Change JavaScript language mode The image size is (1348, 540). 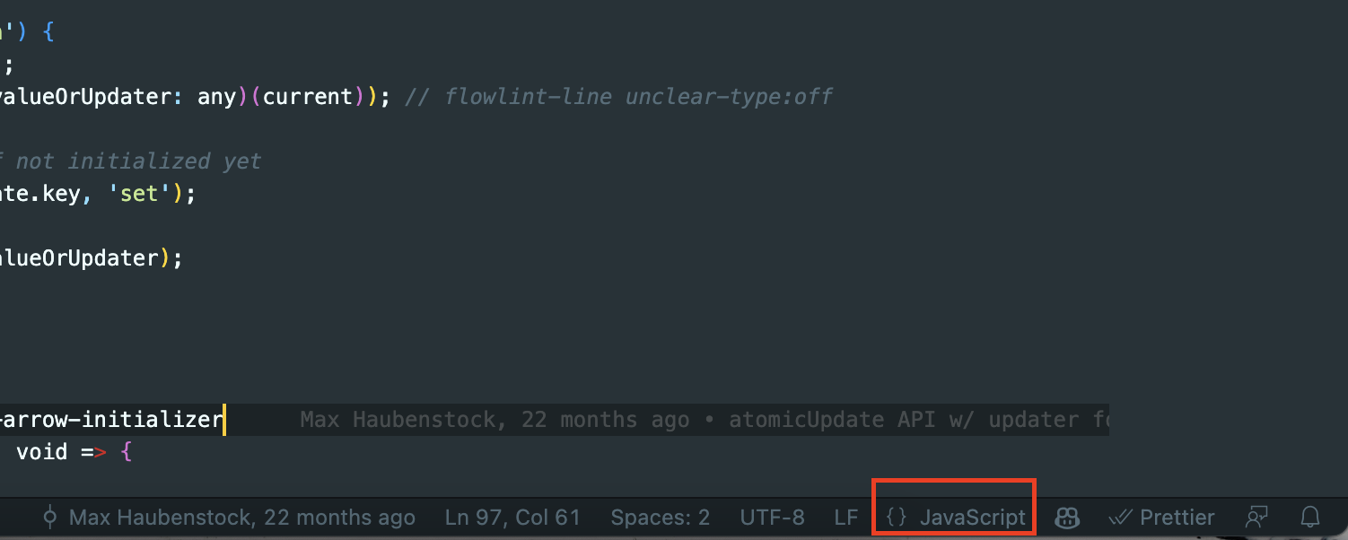(x=973, y=518)
